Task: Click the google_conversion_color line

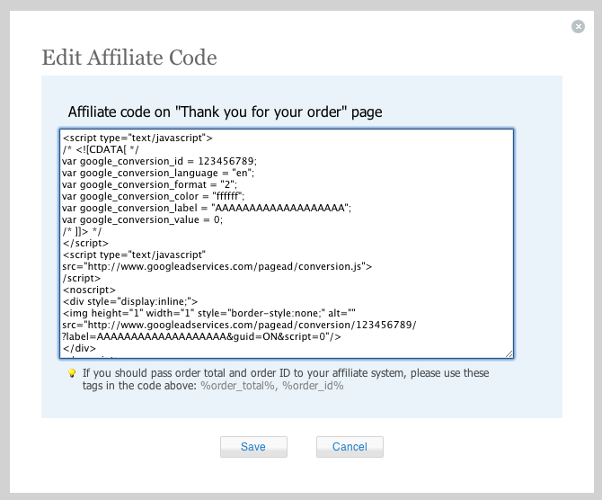Action: [x=153, y=196]
